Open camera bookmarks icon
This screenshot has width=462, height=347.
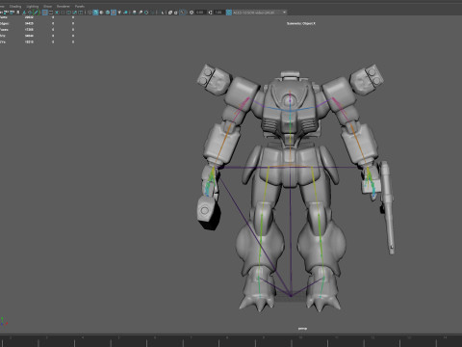click(x=18, y=13)
